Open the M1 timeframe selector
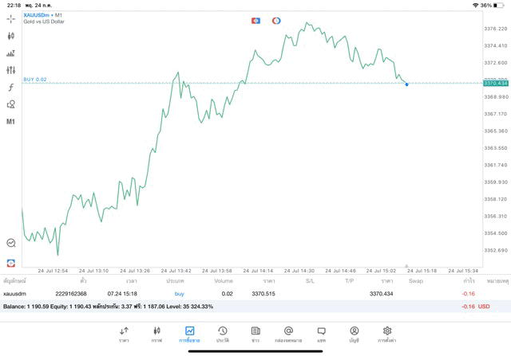 point(11,122)
